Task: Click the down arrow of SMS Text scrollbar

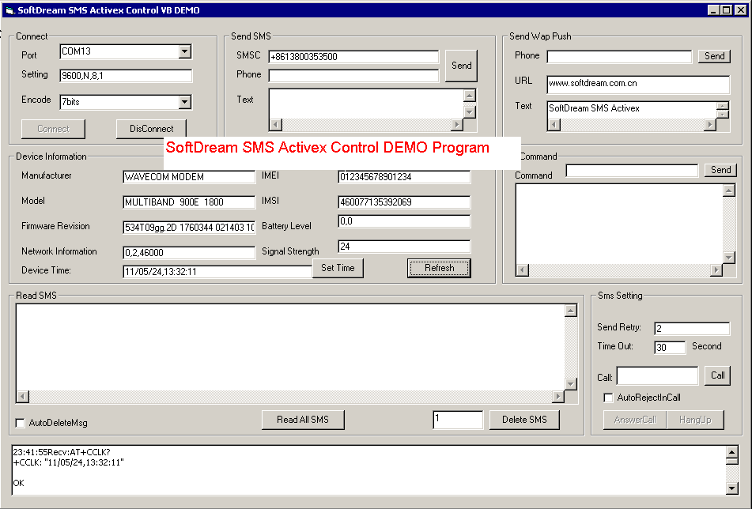Action: [x=470, y=112]
